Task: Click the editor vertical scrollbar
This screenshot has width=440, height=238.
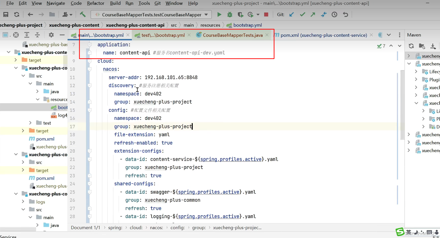Action: click(402, 104)
